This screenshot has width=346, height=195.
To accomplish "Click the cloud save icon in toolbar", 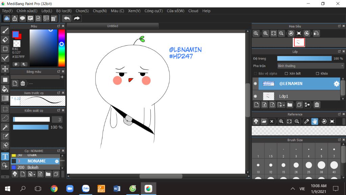I will tap(7, 18).
